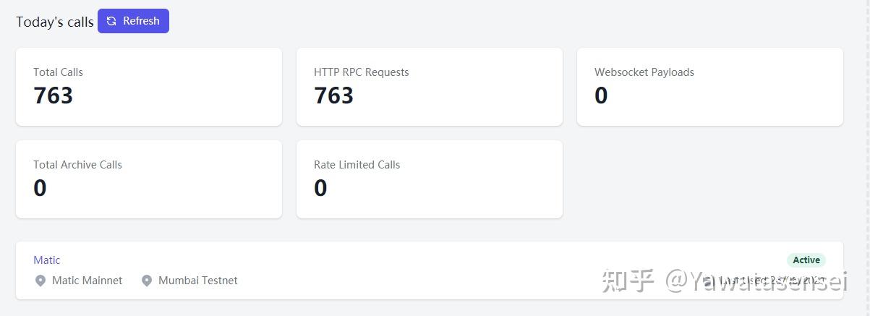Click the 763 value under HTTP RPC Requests
Screen dimensions: 870x316
(333, 95)
